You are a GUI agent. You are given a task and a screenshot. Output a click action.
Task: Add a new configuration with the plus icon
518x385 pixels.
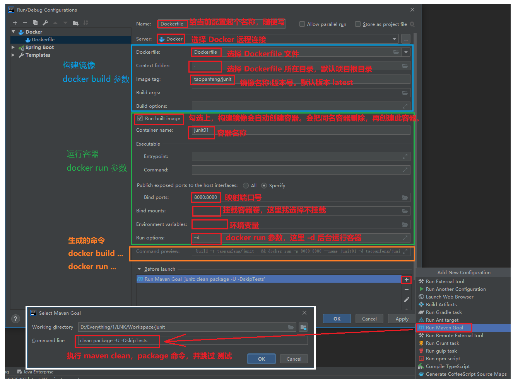pyautogui.click(x=15, y=23)
